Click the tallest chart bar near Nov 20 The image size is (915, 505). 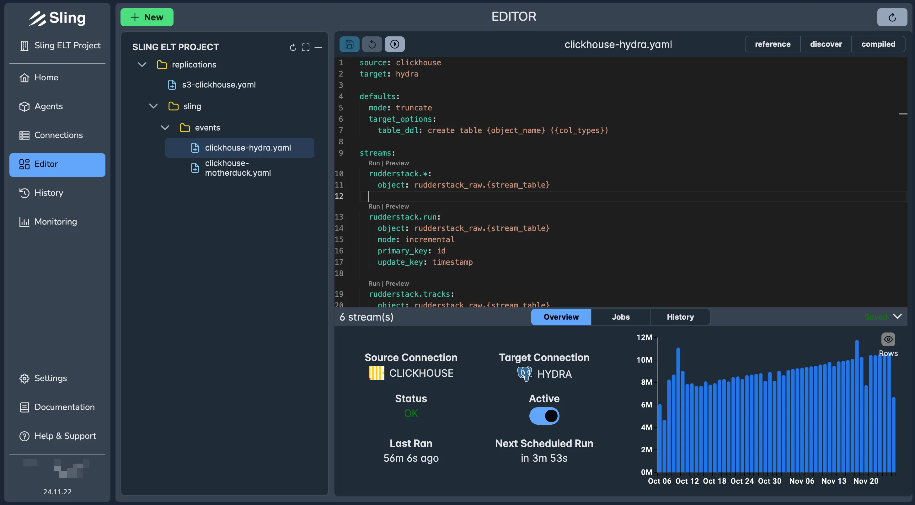click(x=857, y=406)
